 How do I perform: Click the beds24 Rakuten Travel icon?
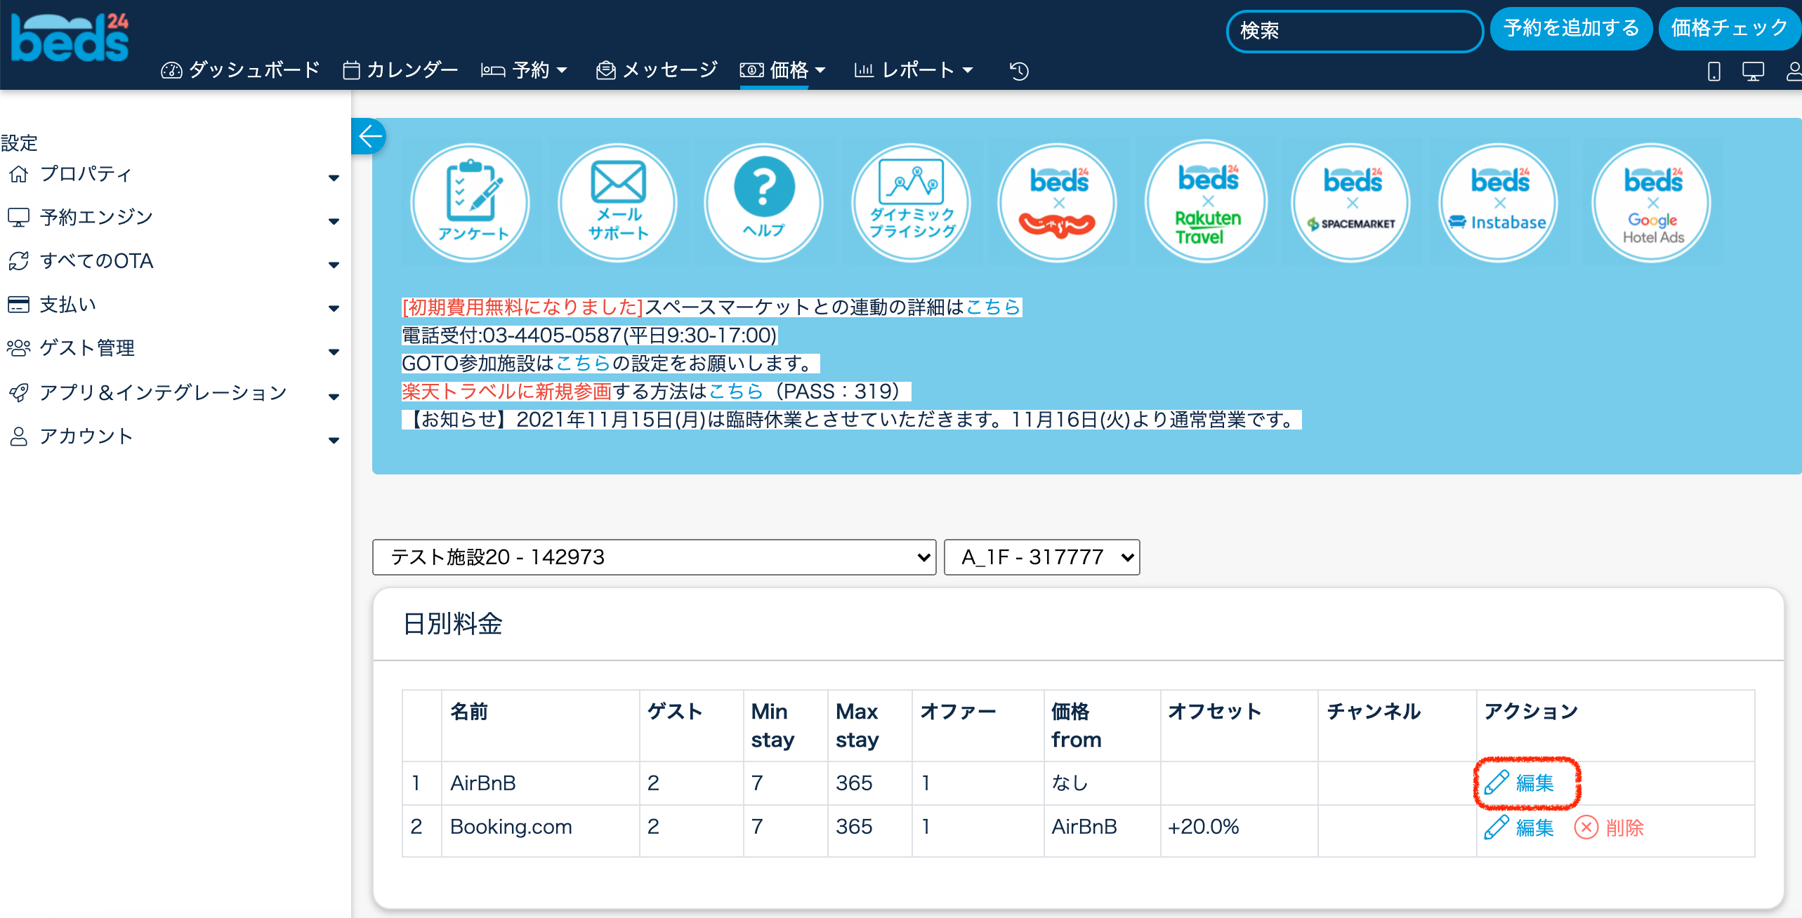(x=1206, y=202)
